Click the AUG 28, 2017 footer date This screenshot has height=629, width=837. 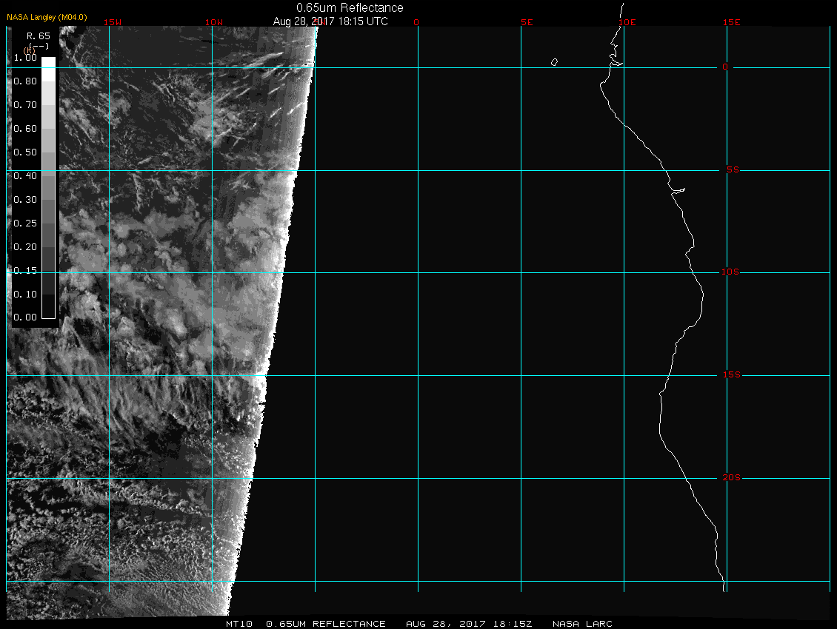coord(446,624)
